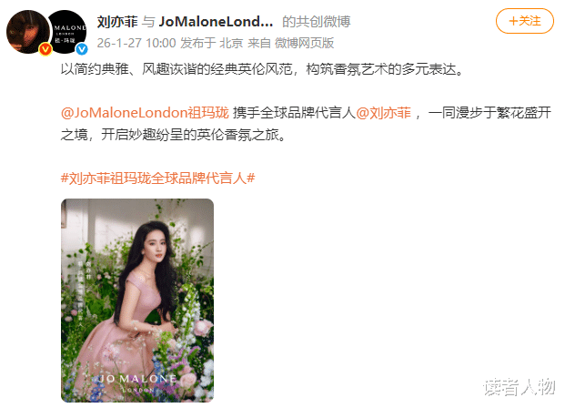This screenshot has height=408, width=565.
Task: Follow the account with +关注 button
Action: [525, 21]
